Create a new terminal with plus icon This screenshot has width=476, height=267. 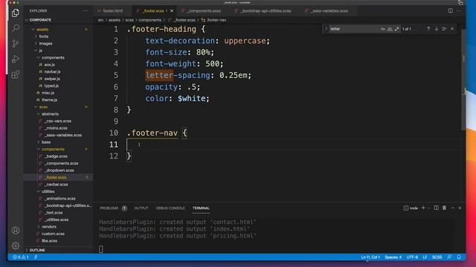click(423, 208)
